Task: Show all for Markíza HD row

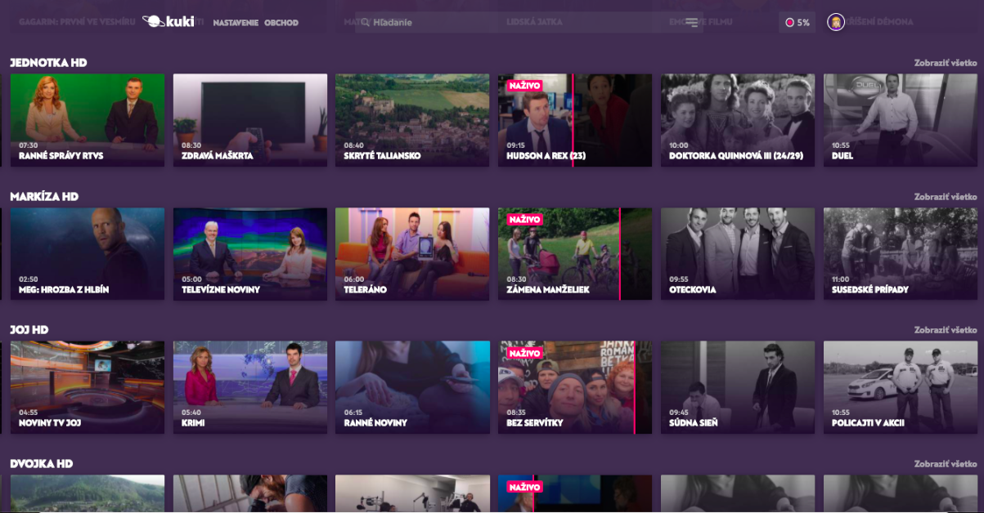Action: (x=946, y=197)
